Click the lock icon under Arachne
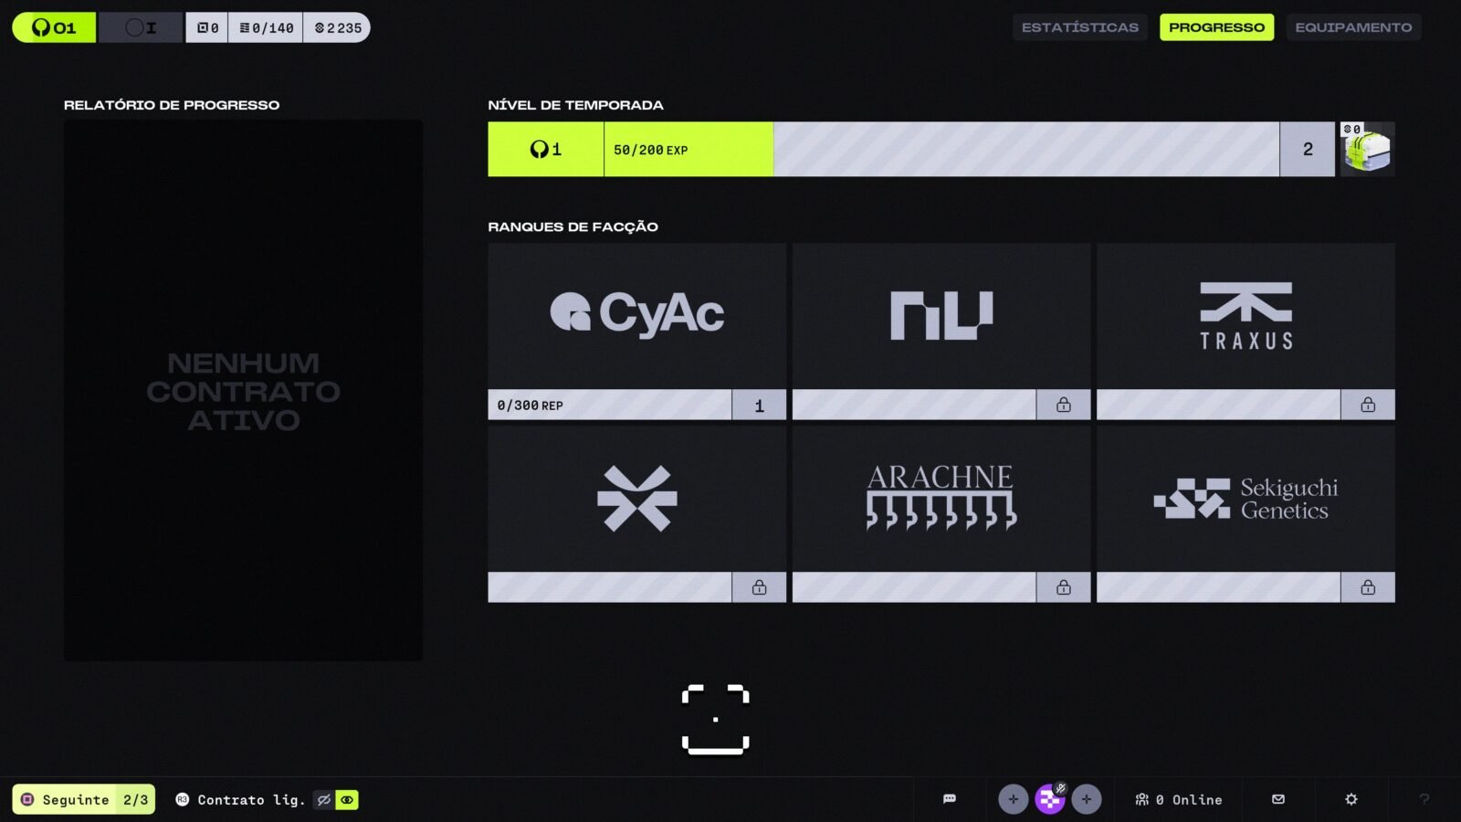1461x822 pixels. 1064,587
